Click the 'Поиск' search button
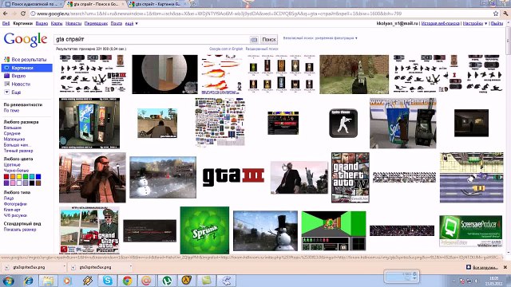The height and width of the screenshot is (287, 511). click(x=269, y=39)
